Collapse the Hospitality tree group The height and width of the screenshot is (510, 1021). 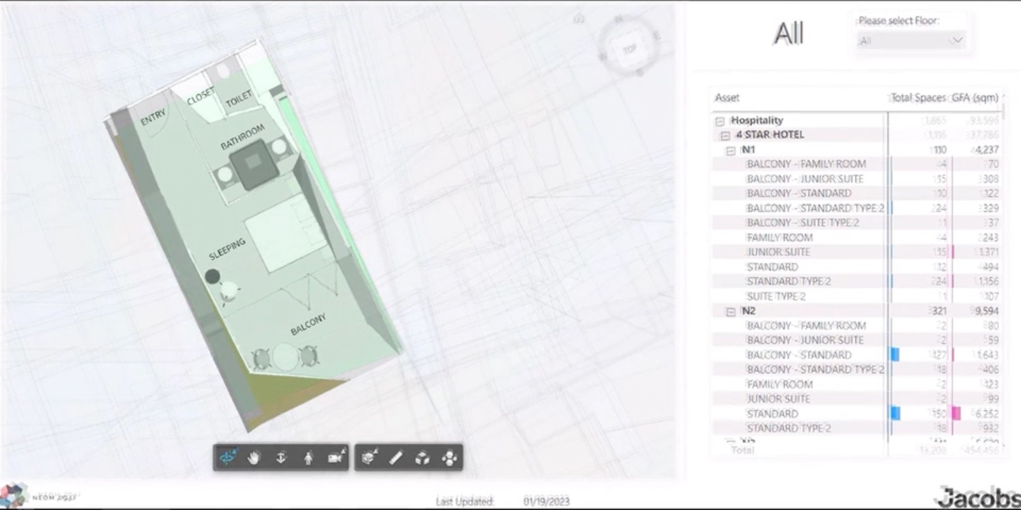coord(720,121)
